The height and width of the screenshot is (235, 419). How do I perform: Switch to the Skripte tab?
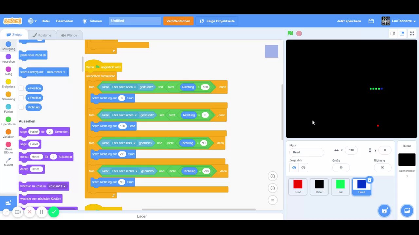click(14, 35)
